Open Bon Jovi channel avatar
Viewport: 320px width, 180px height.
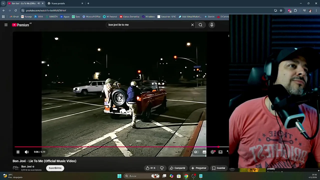coord(16,168)
